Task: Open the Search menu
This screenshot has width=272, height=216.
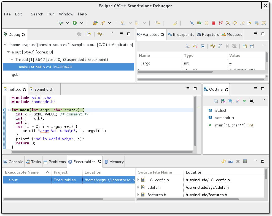Action: [37, 14]
